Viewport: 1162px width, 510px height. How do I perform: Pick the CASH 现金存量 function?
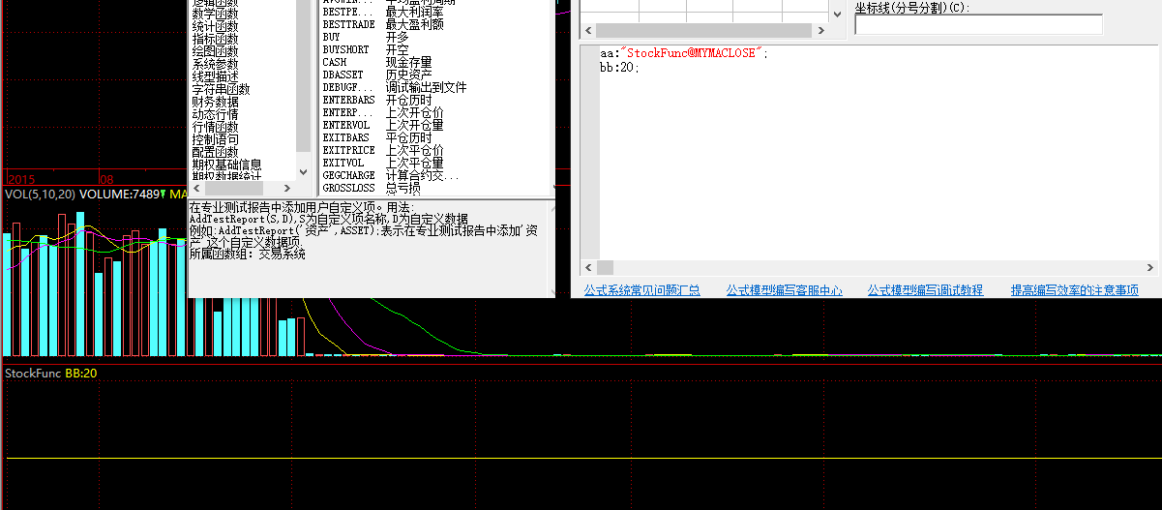pos(377,62)
